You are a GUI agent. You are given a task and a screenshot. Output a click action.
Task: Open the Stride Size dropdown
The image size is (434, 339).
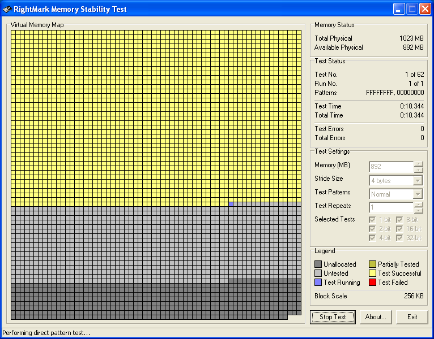coord(418,181)
